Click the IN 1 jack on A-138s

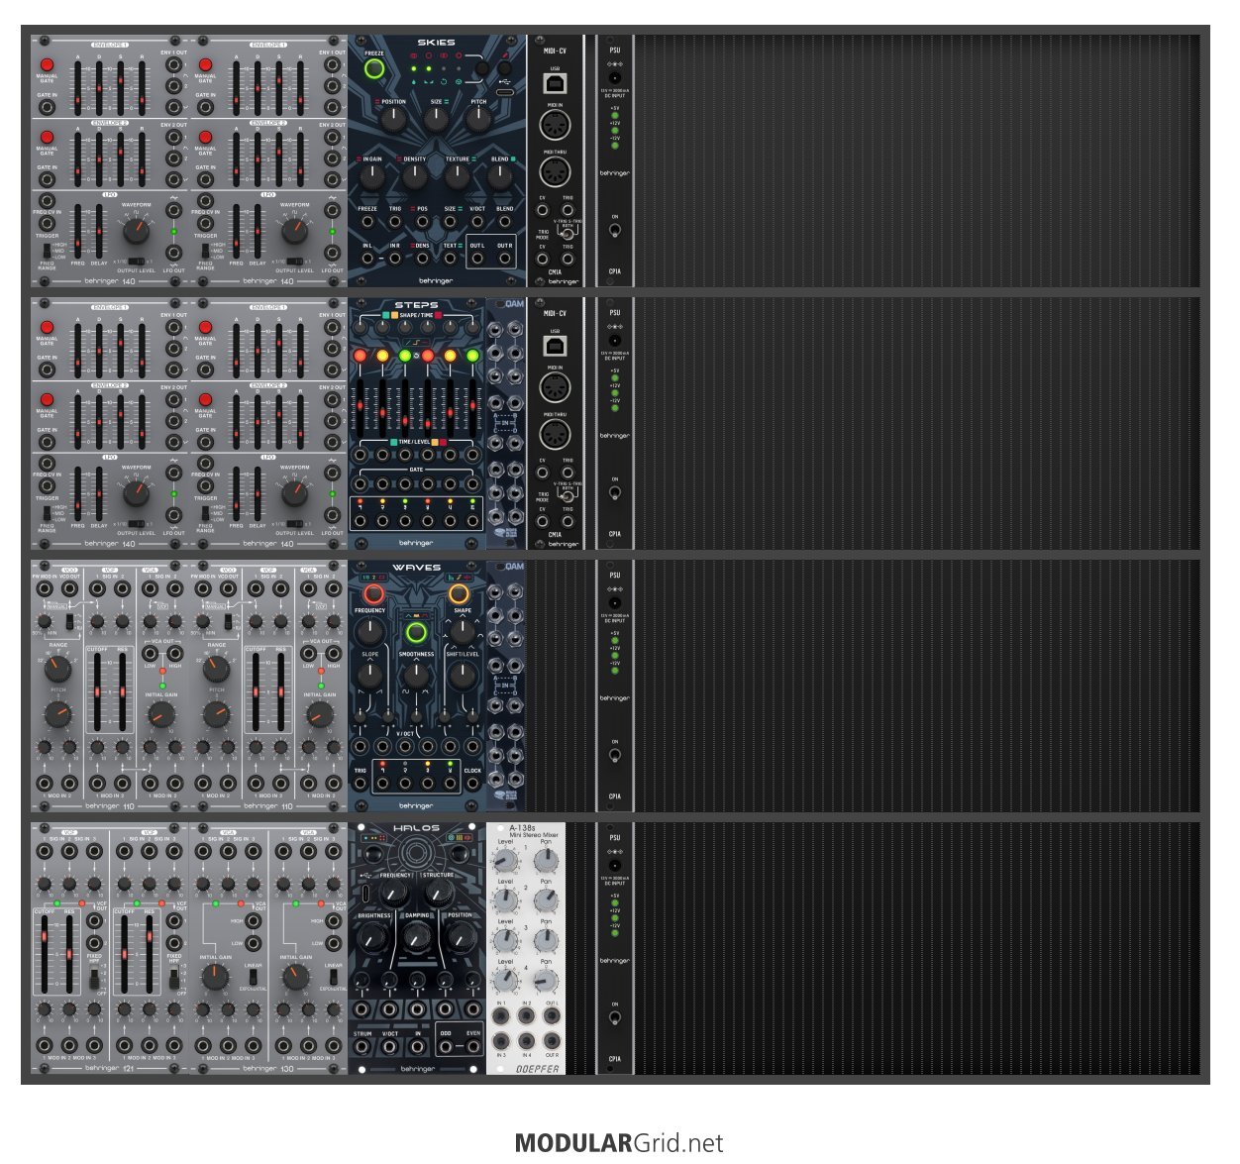click(501, 1016)
